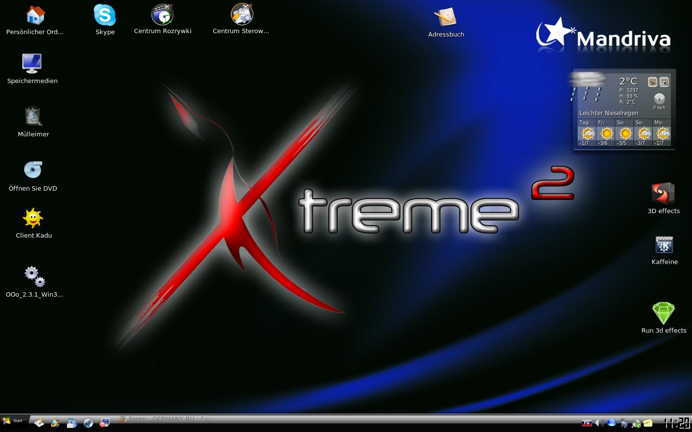Open the orange-ringed globe browser launcher
This screenshot has width=692, height=432.
point(55,422)
